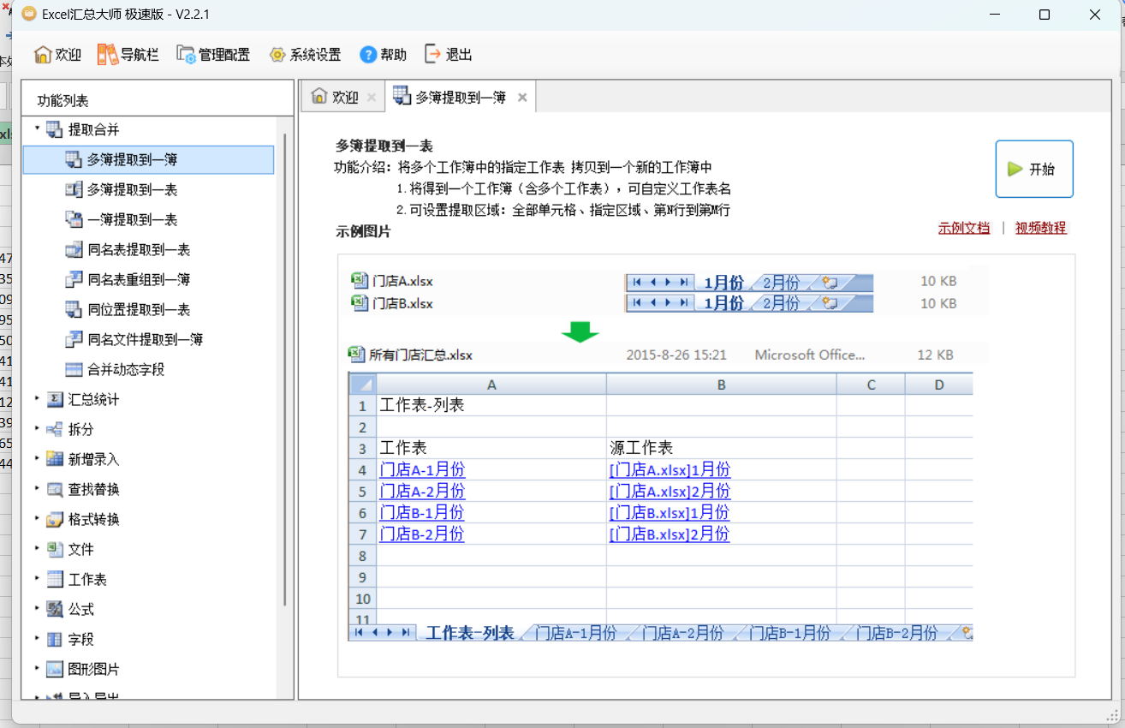Click the icon beside 同名表提取到一表

(x=74, y=249)
